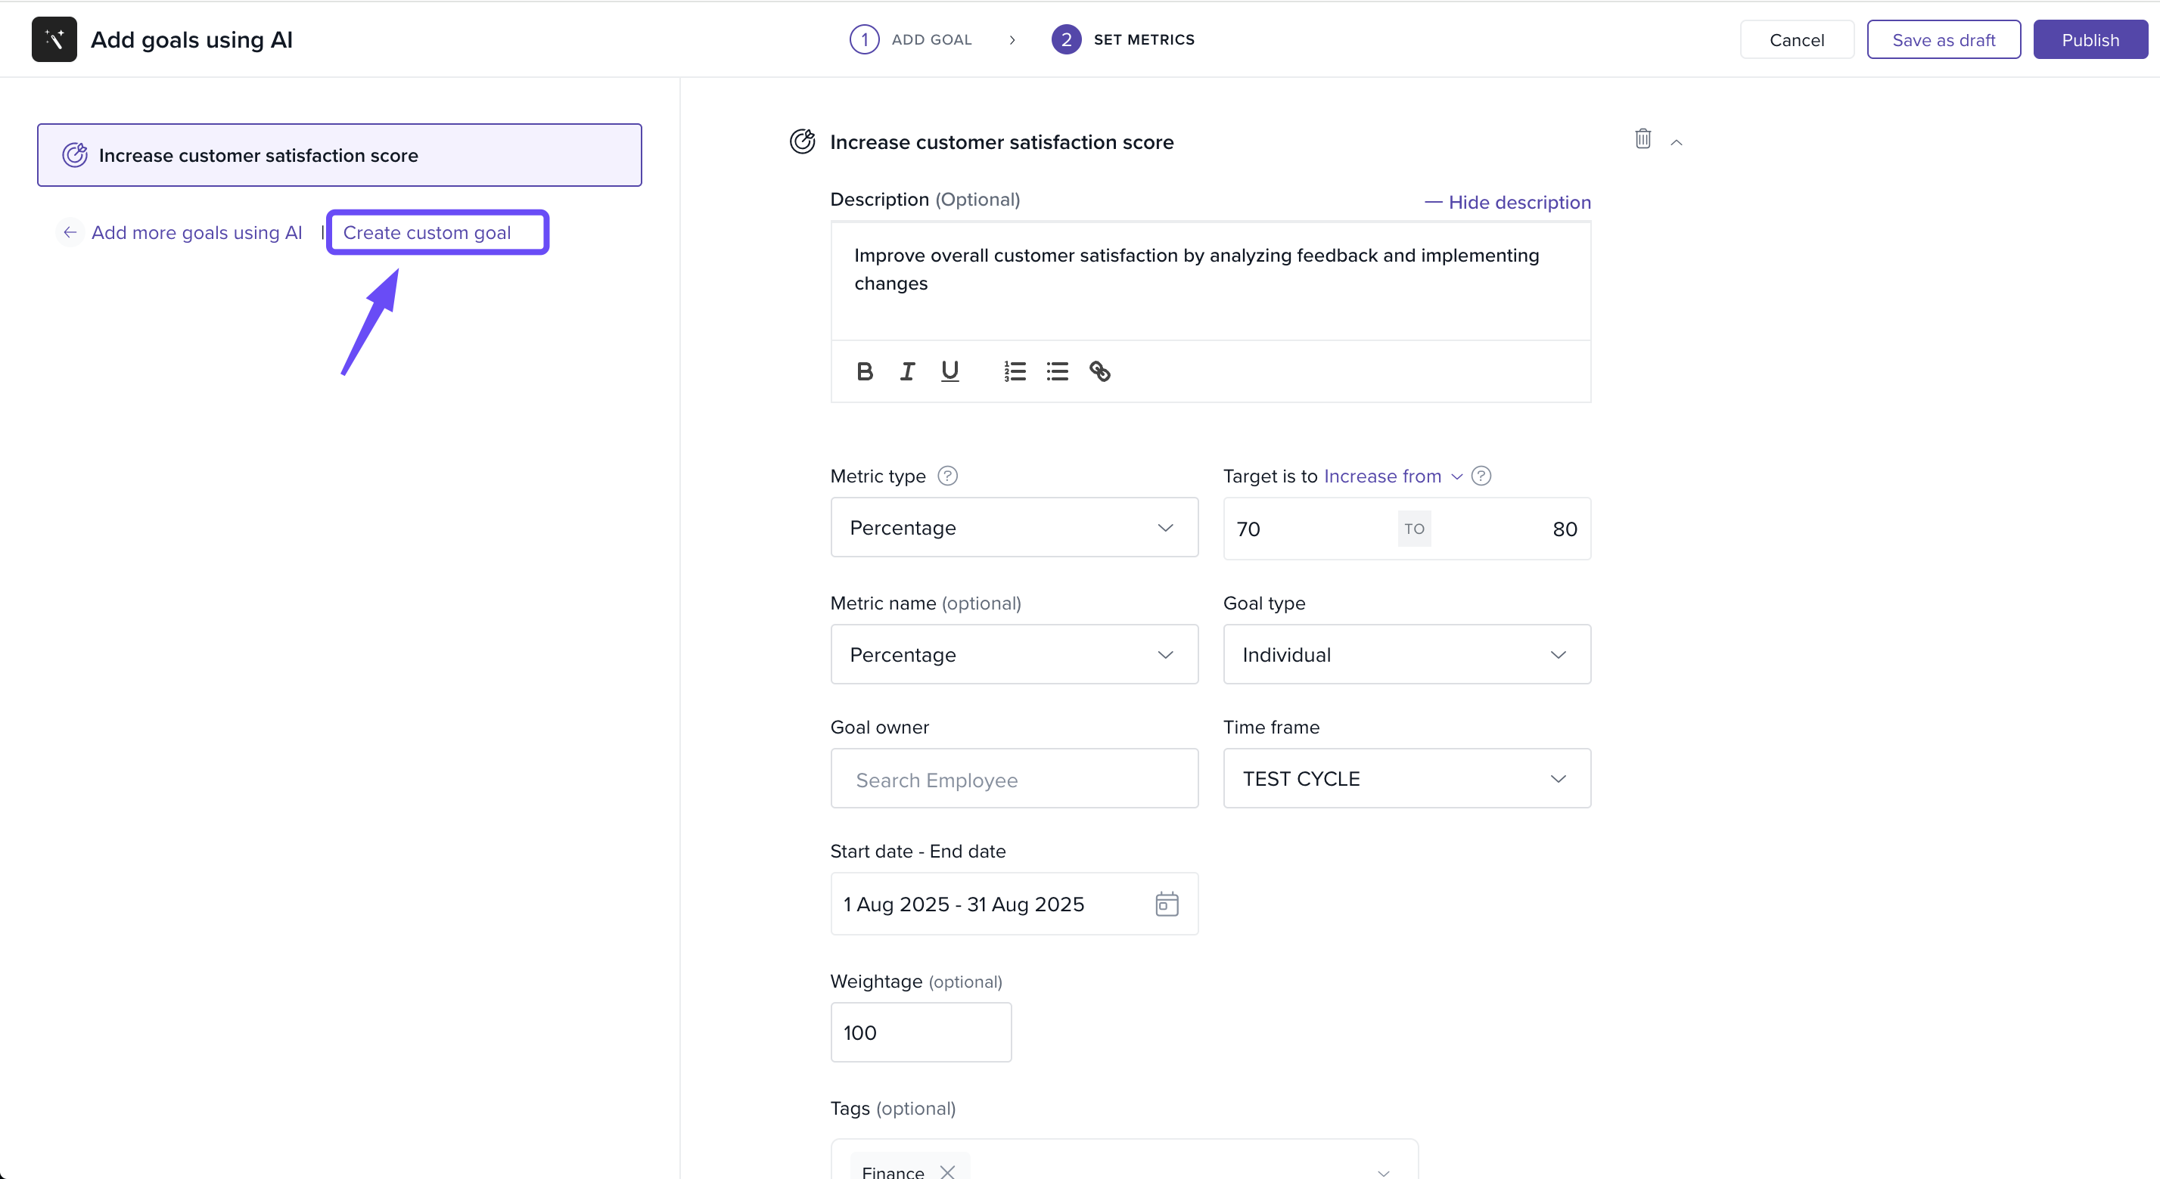The height and width of the screenshot is (1179, 2160).
Task: Open the Metric type dropdown
Action: pyautogui.click(x=1014, y=527)
